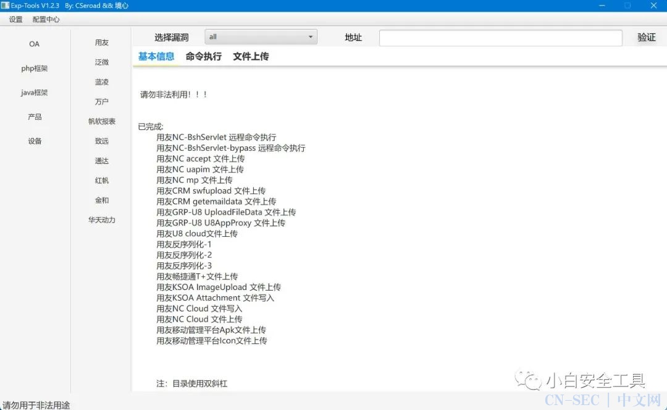Click the line 用友反序列化-1
The width and height of the screenshot is (667, 410).
(184, 244)
